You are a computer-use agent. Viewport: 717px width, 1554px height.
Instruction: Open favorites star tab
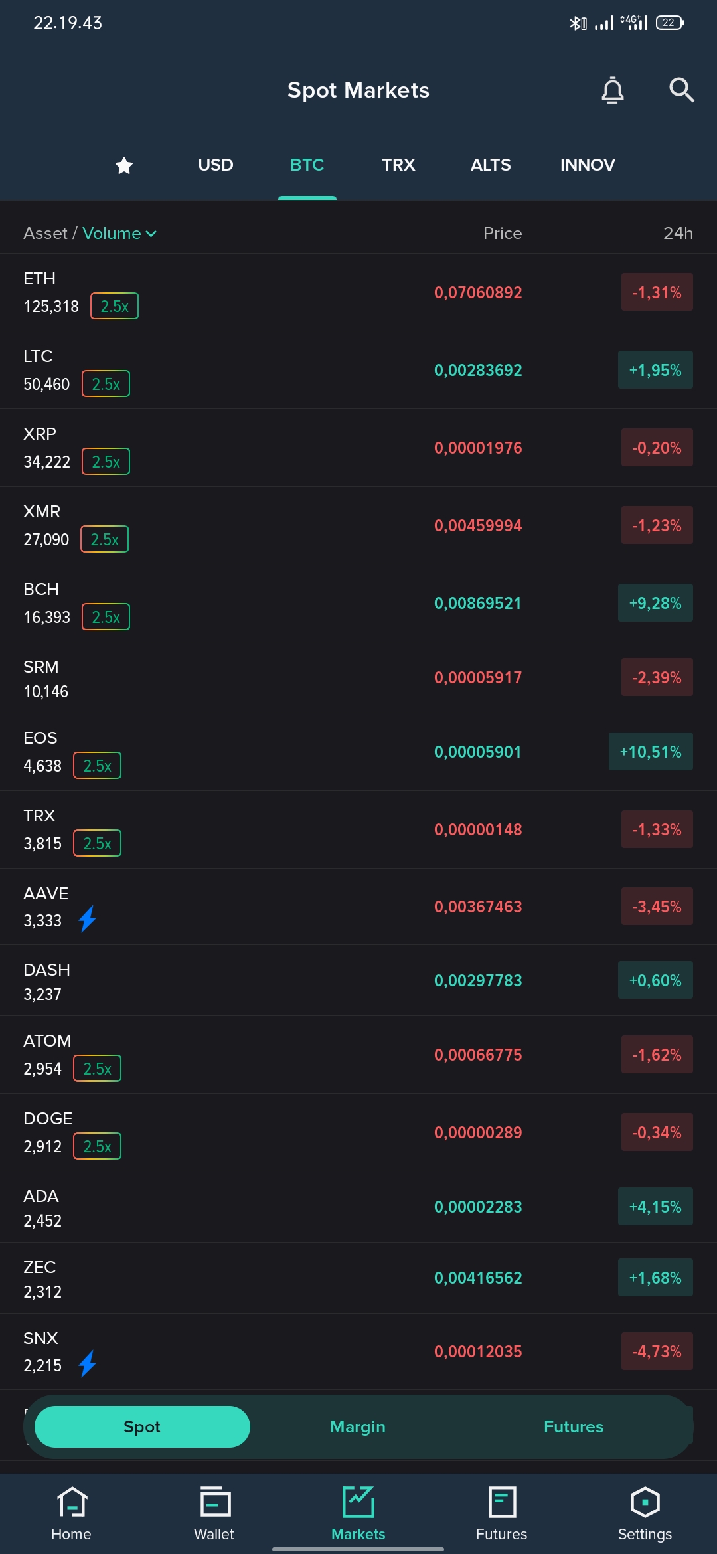124,165
